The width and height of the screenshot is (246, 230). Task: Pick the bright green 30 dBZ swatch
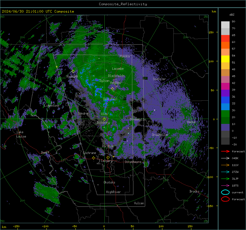coord(225,114)
